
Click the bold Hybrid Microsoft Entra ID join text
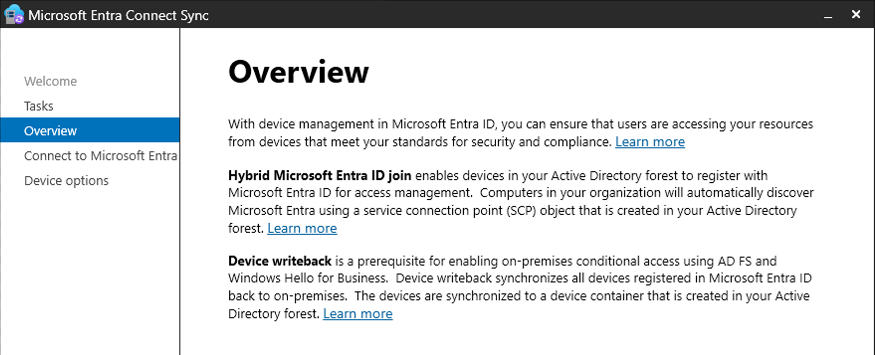click(x=320, y=176)
